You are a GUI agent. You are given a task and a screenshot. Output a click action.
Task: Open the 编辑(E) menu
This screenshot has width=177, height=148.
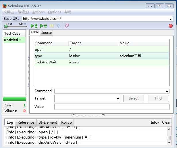coord(23,12)
